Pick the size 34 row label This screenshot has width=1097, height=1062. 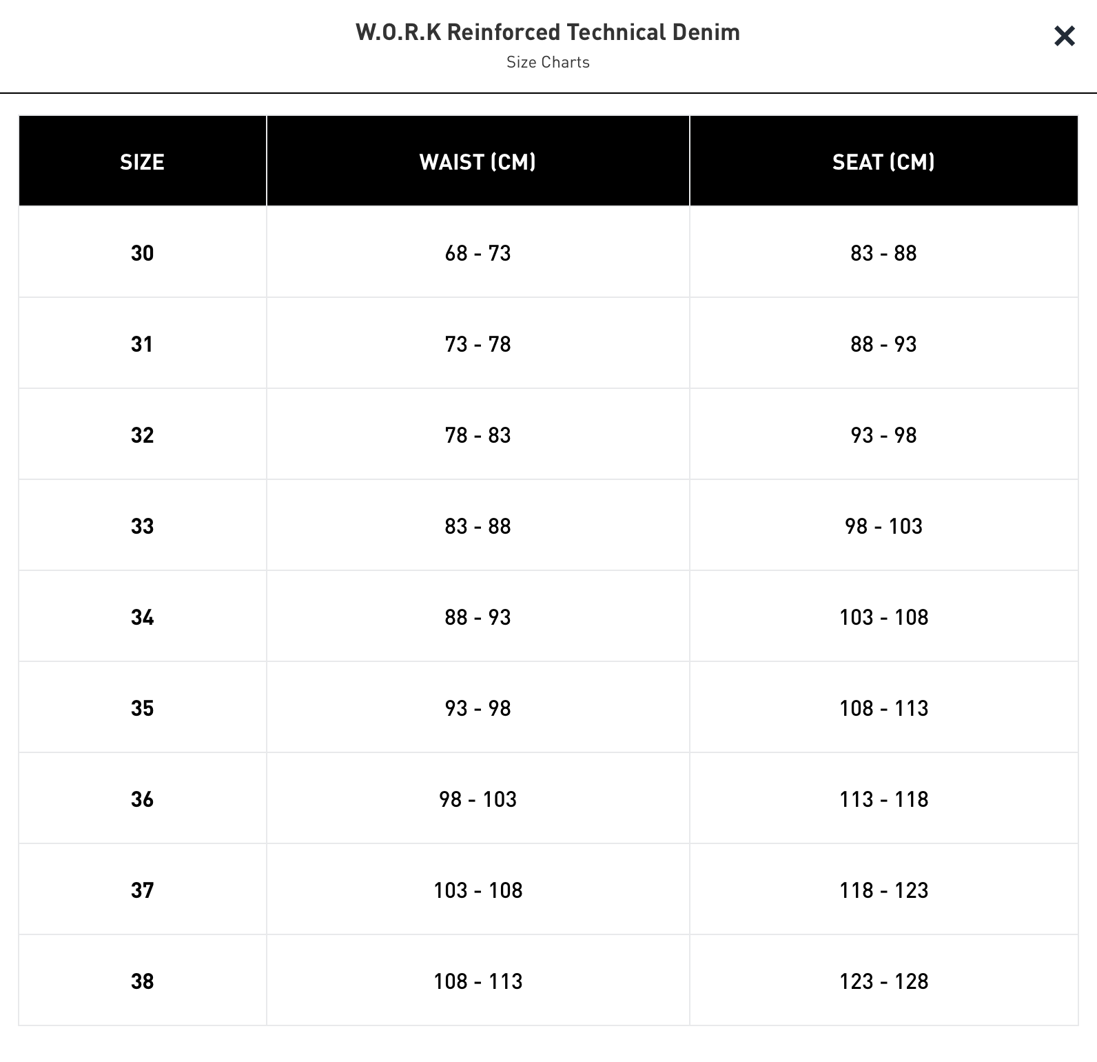tap(142, 617)
